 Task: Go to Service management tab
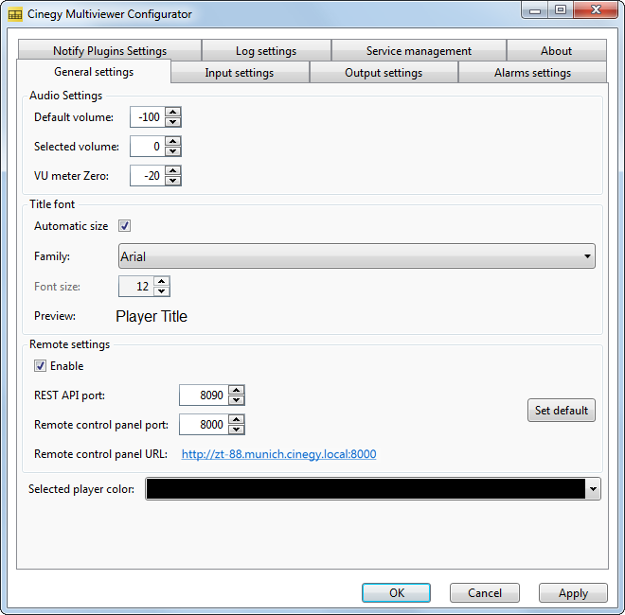click(x=419, y=50)
